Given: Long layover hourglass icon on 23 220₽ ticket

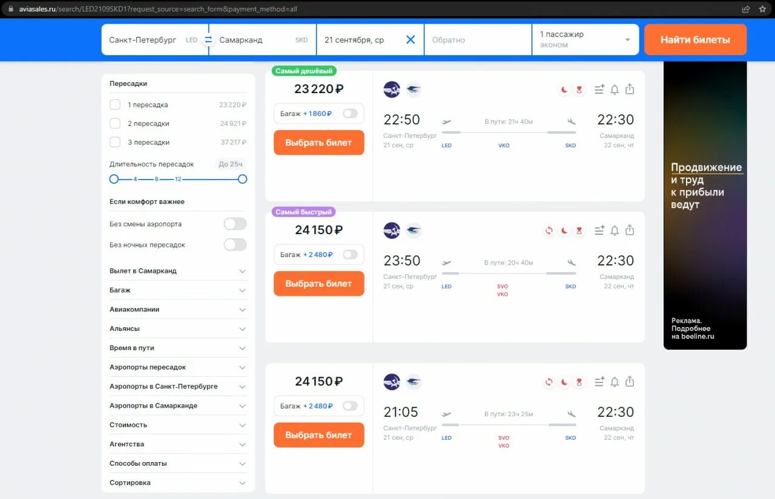Looking at the screenshot, I should [x=579, y=90].
